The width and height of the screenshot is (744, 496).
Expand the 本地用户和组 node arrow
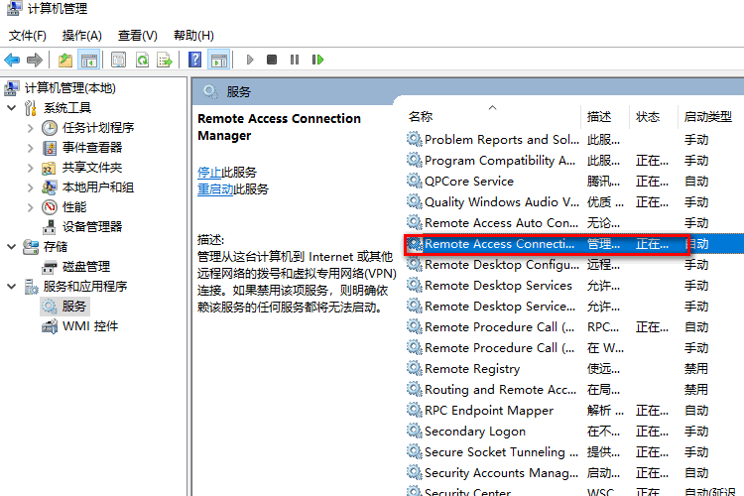(x=31, y=187)
